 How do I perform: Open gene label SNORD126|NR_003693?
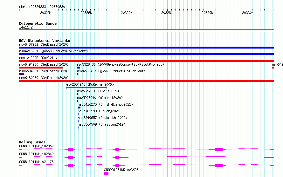point(121,170)
